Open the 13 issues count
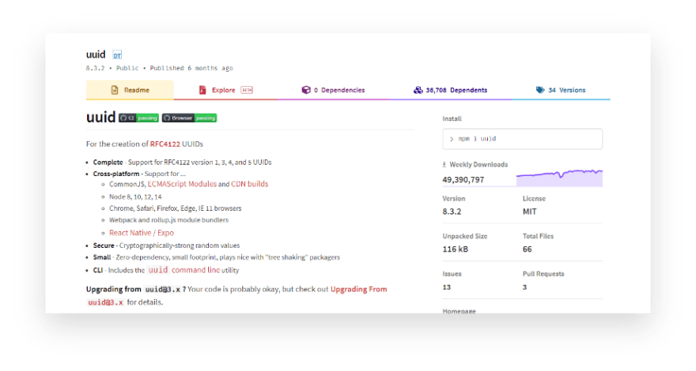 click(447, 287)
